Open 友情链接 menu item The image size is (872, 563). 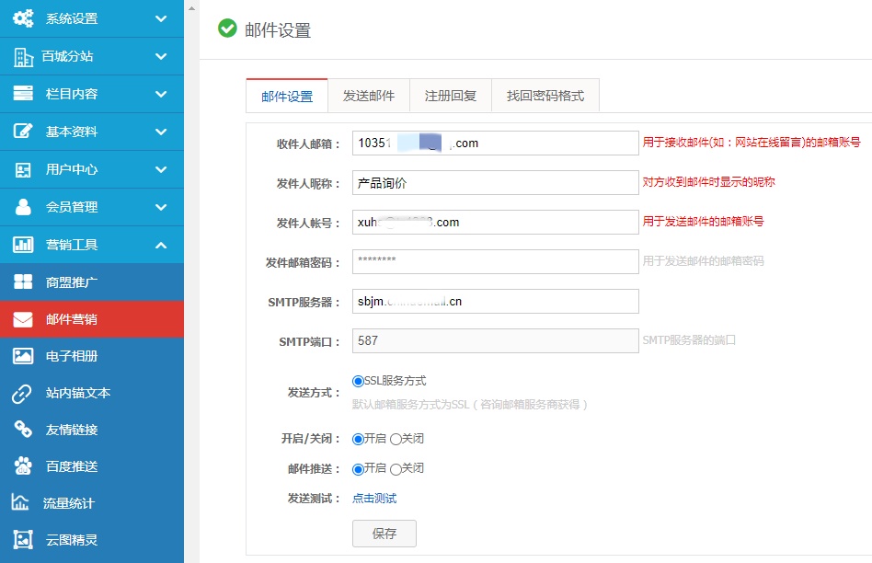point(92,430)
